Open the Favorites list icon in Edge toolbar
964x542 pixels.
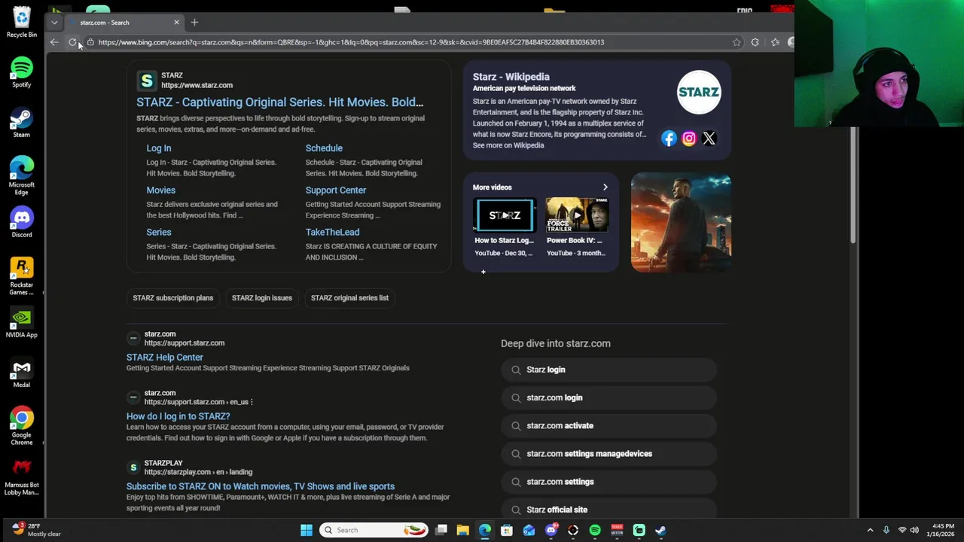(775, 42)
